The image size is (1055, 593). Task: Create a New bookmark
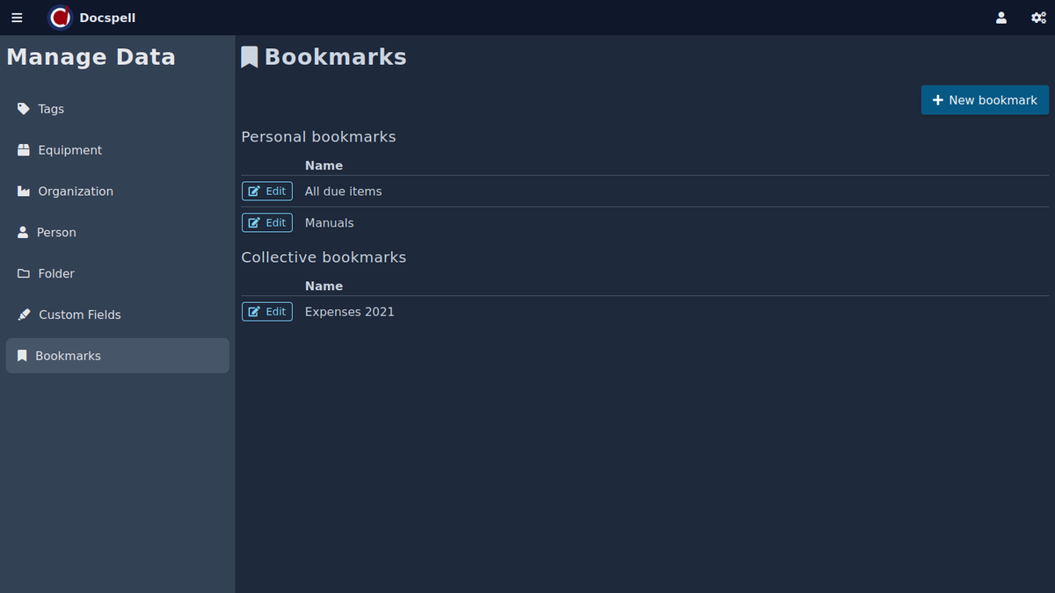point(985,100)
